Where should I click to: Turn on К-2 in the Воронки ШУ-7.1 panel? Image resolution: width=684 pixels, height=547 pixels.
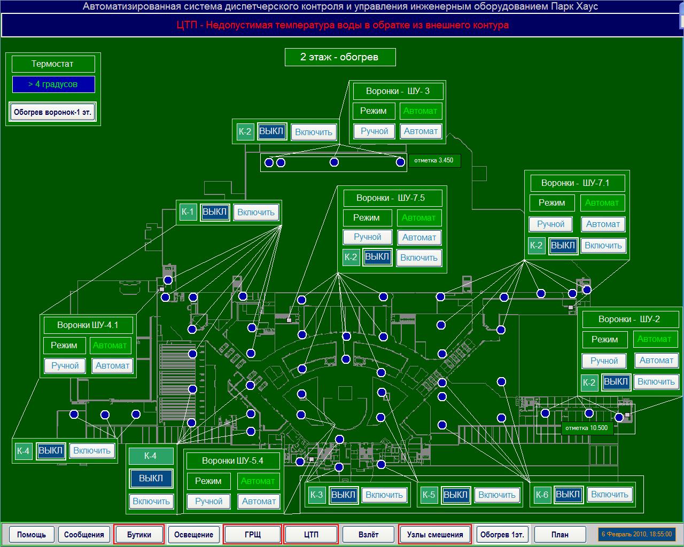point(603,246)
